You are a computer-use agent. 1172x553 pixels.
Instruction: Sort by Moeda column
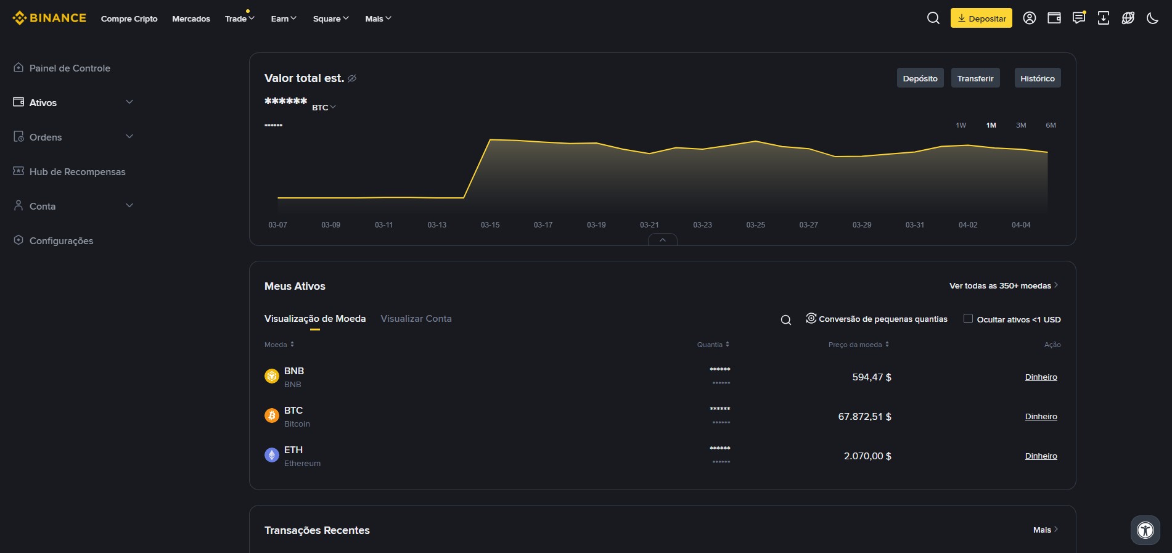(279, 345)
